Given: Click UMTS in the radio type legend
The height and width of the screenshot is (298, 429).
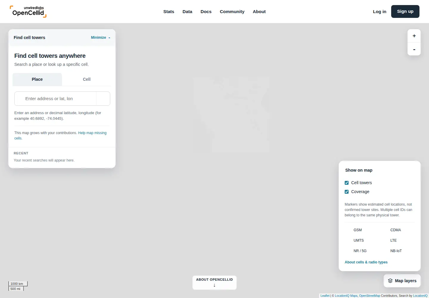Looking at the screenshot, I should (359, 240).
